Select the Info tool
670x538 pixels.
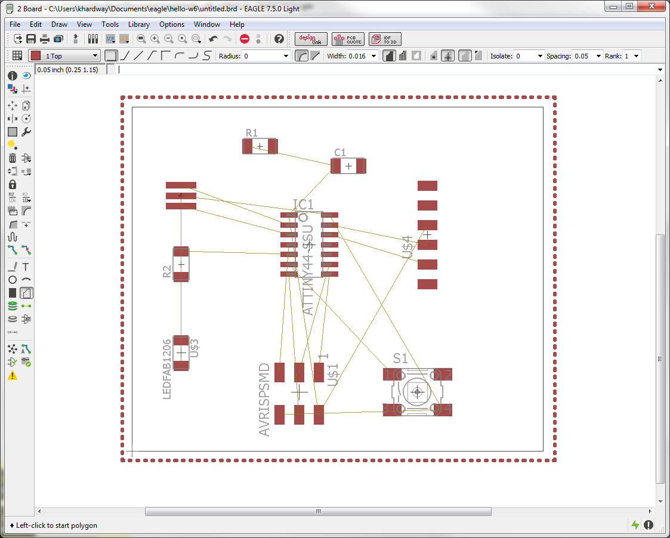pyautogui.click(x=13, y=76)
